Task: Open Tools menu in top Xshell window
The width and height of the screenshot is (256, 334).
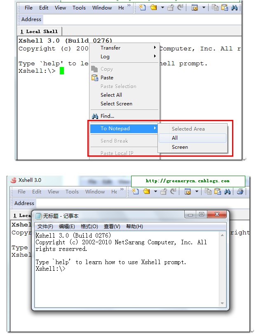Action: pyautogui.click(x=79, y=8)
